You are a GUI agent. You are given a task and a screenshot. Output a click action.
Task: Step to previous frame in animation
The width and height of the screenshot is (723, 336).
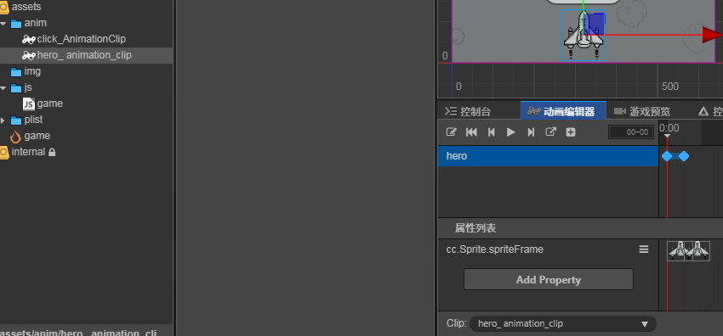(491, 132)
